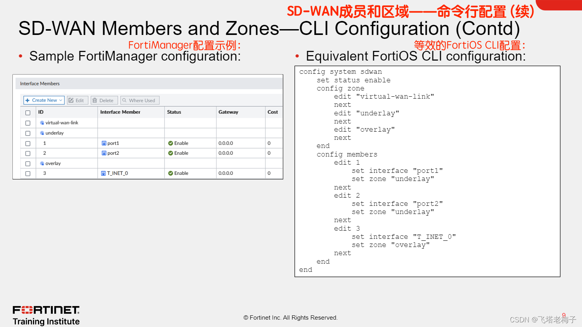Click the plus icon in Create New
The image size is (582, 327).
click(28, 100)
